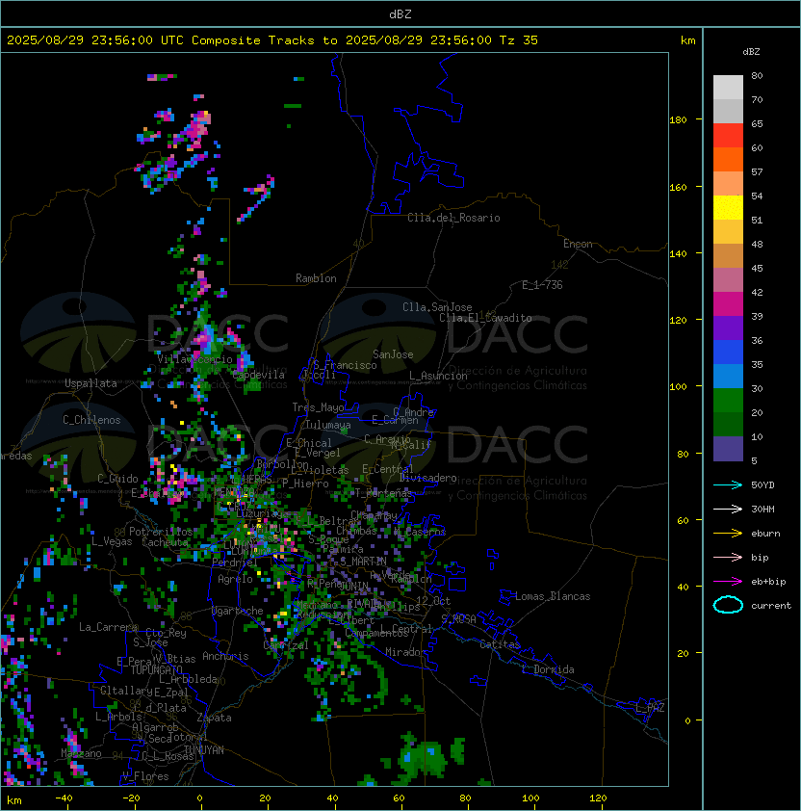Click the 'La_Carrera' map label
Image resolution: width=801 pixels, height=811 pixels.
pyautogui.click(x=108, y=627)
